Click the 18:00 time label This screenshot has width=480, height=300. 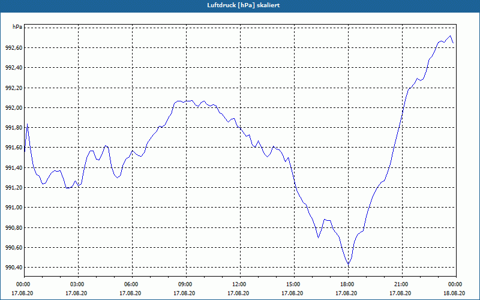pos(348,284)
